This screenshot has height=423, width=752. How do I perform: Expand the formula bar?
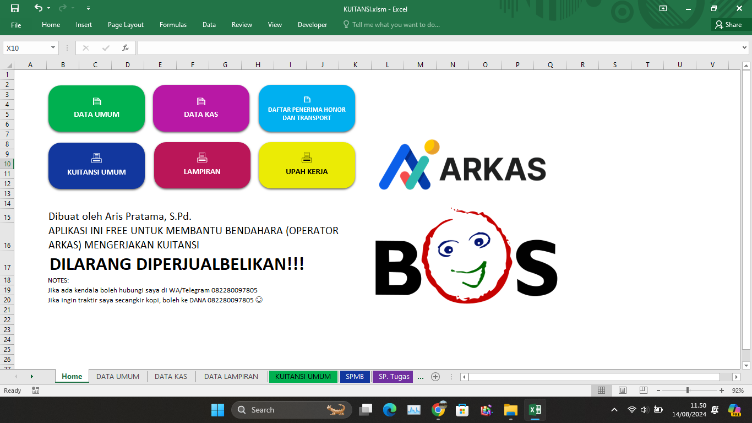tap(745, 48)
